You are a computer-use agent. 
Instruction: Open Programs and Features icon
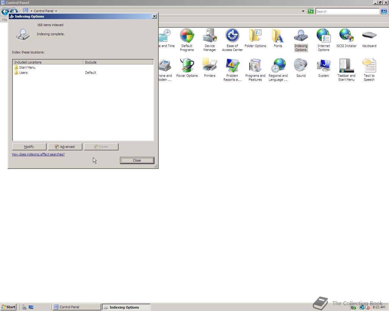pos(255,70)
